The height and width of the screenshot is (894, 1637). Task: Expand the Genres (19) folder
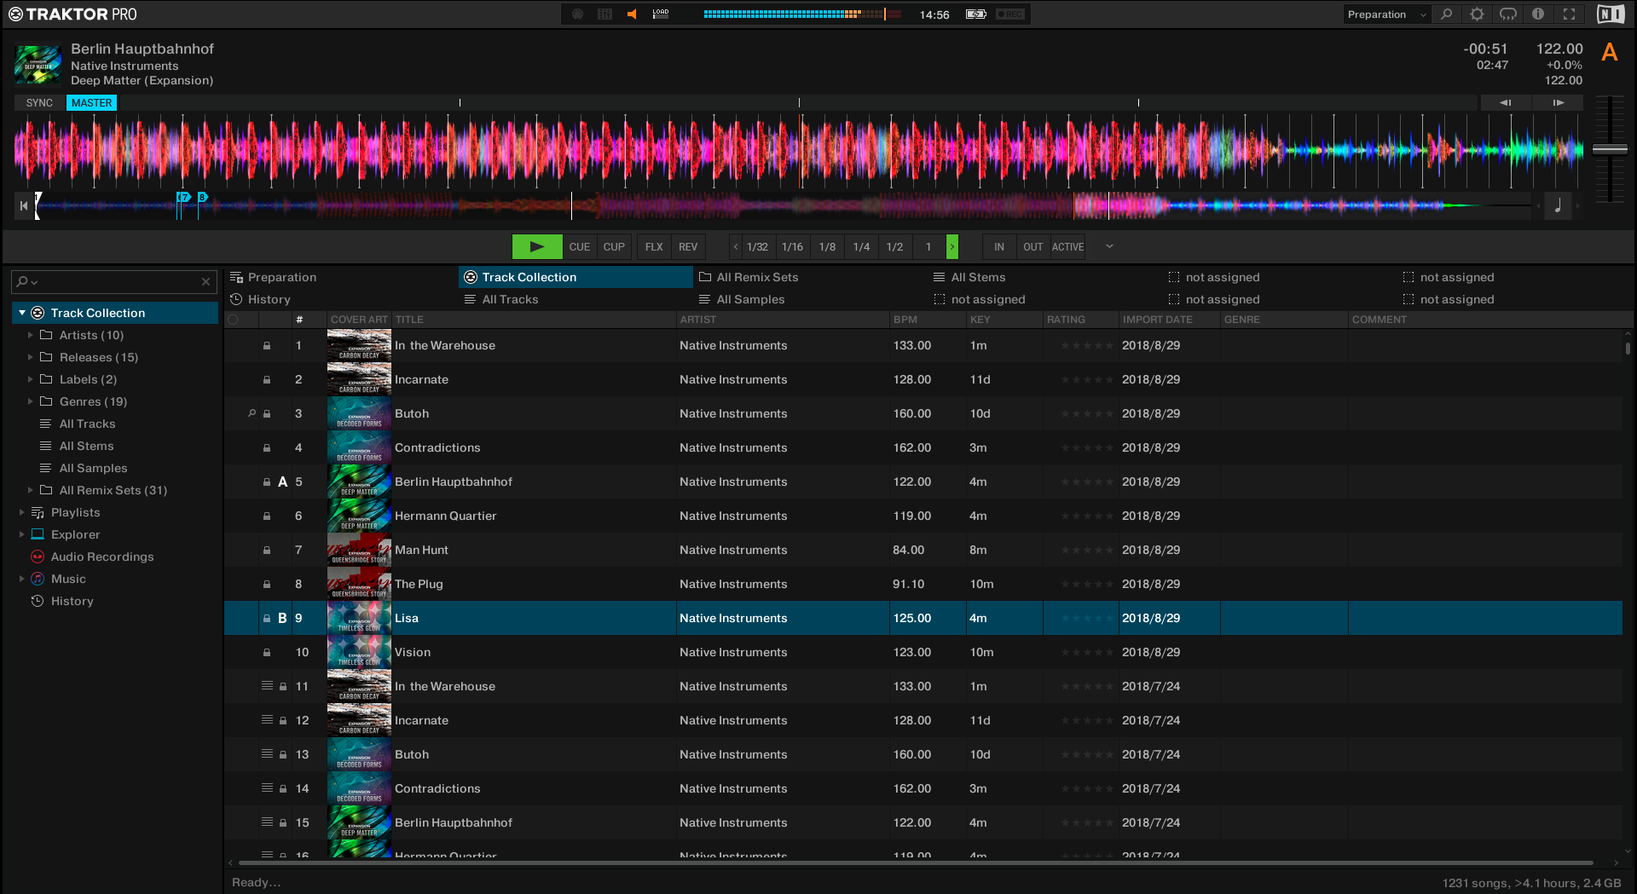[x=31, y=401]
